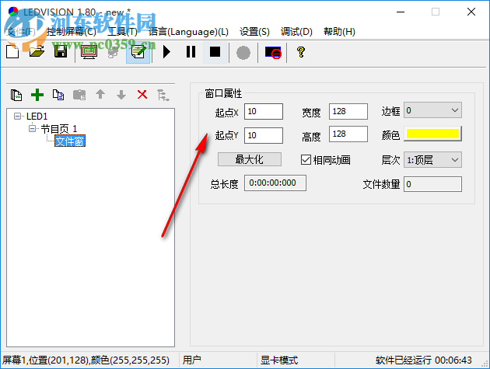Click the 起点Y input field
The width and height of the screenshot is (490, 369).
[x=264, y=135]
